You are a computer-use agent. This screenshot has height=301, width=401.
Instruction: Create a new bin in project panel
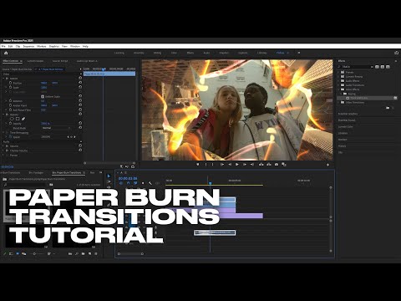[x=83, y=254]
